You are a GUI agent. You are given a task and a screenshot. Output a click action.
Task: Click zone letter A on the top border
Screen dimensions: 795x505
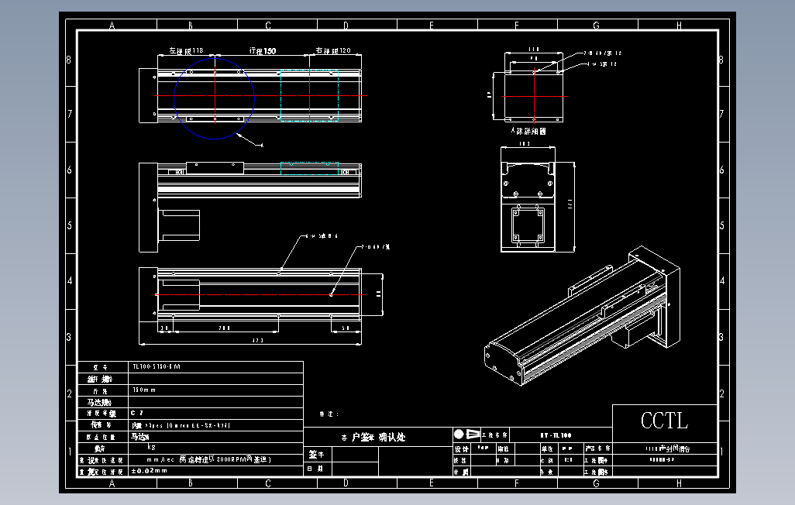click(x=112, y=26)
